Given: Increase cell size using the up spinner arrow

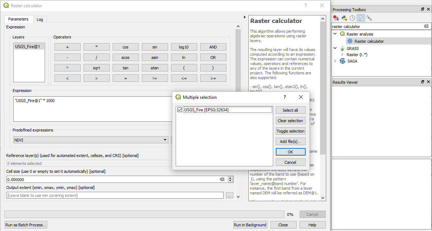Looking at the screenshot, I should [x=230, y=177].
